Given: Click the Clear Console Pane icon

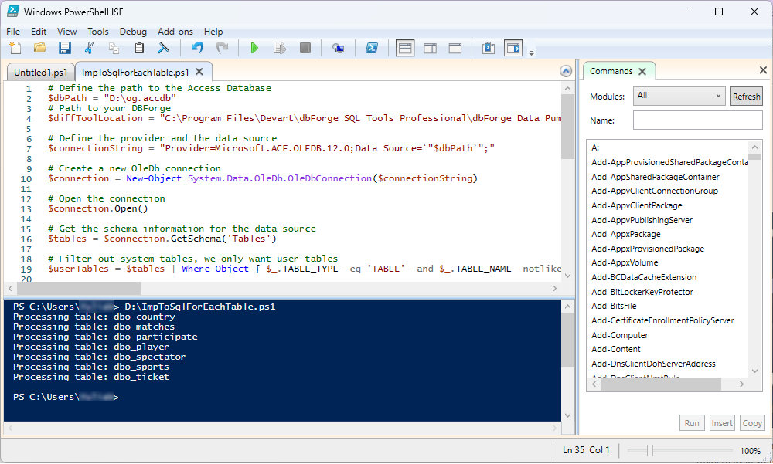Looking at the screenshot, I should [x=163, y=48].
